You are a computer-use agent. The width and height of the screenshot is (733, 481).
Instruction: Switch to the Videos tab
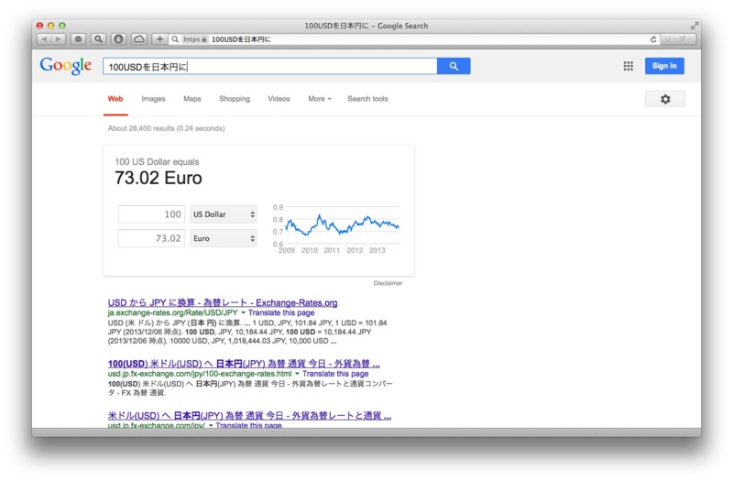(x=279, y=99)
